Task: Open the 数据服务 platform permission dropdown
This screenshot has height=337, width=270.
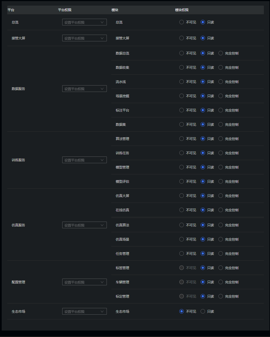Action: pyautogui.click(x=84, y=89)
